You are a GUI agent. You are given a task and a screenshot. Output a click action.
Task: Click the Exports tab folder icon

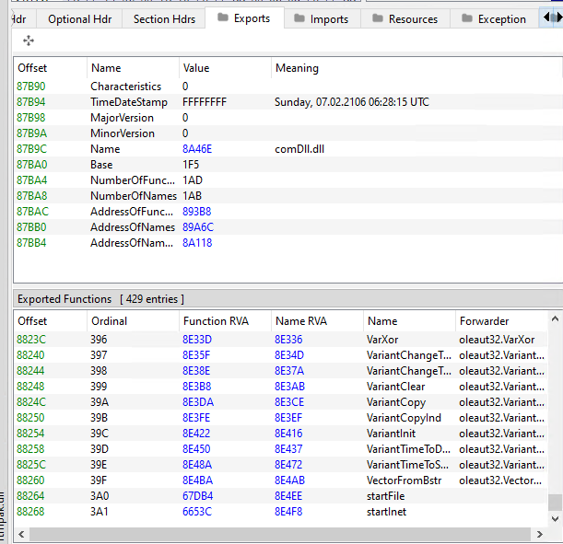pyautogui.click(x=223, y=17)
